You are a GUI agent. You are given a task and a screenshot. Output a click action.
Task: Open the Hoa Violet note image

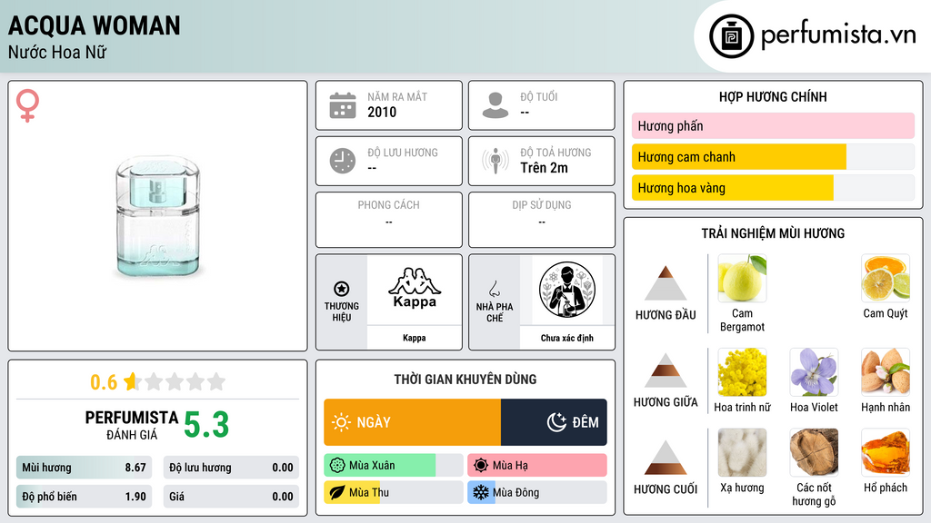[x=814, y=372]
